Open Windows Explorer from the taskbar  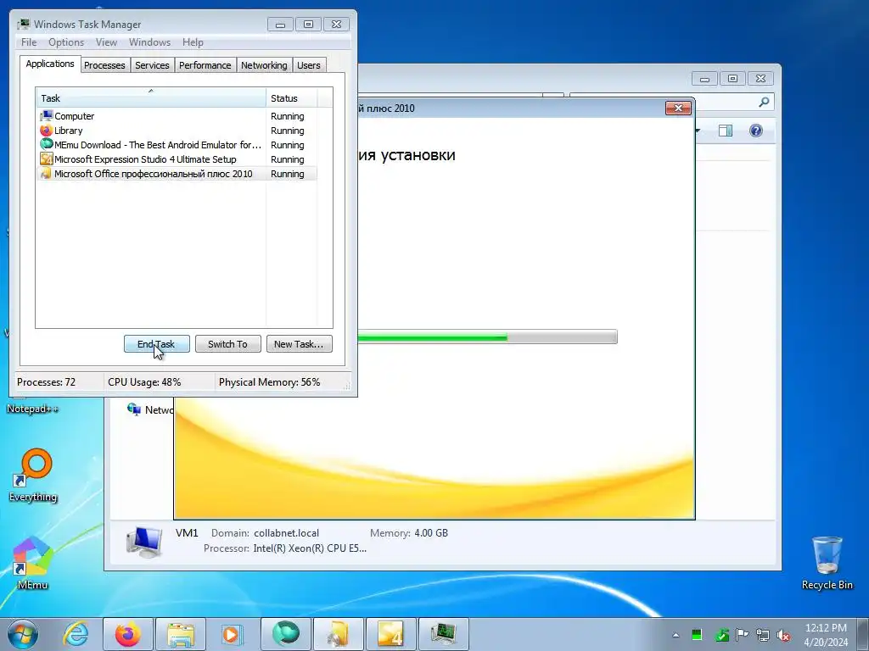181,634
